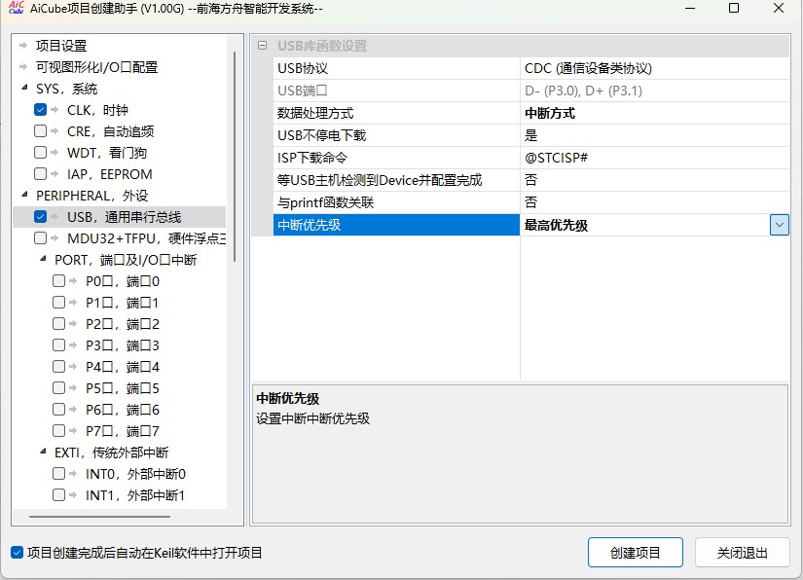Click the tree's vertical scrollbar
The height and width of the screenshot is (580, 803).
point(235,157)
